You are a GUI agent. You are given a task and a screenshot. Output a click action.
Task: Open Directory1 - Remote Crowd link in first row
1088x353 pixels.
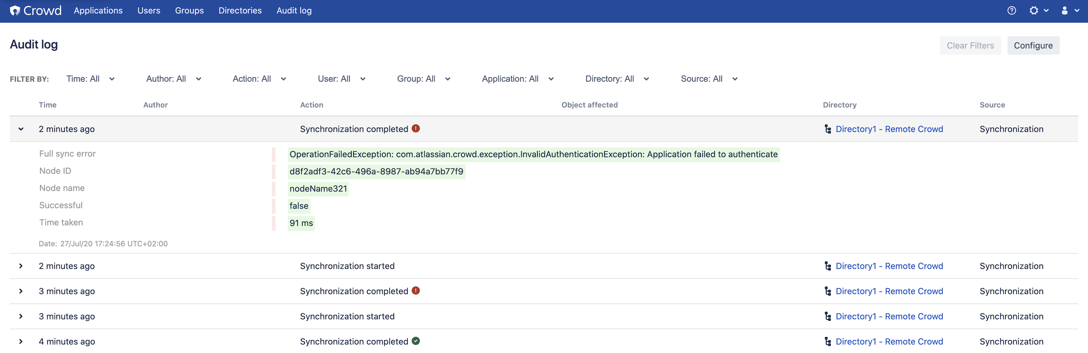889,129
